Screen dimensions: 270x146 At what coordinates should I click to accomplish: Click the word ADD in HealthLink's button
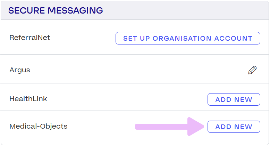click(x=223, y=99)
